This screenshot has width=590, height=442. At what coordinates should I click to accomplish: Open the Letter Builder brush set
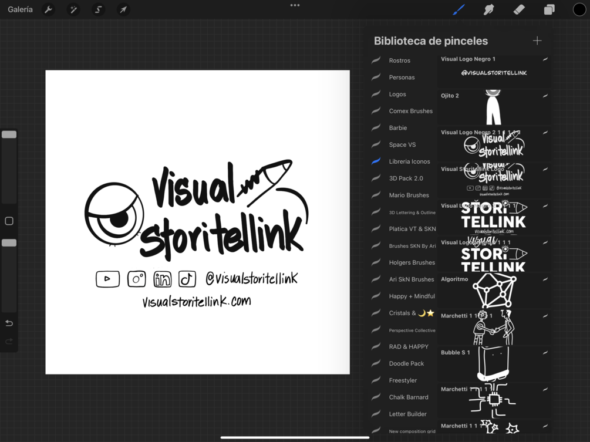click(x=403, y=414)
